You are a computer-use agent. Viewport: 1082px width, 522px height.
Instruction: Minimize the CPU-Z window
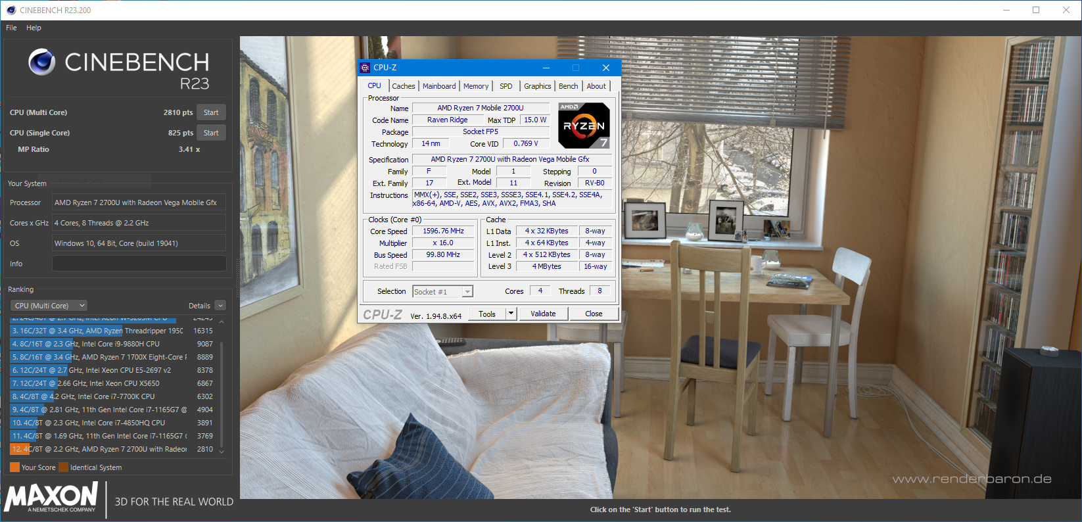tap(546, 68)
